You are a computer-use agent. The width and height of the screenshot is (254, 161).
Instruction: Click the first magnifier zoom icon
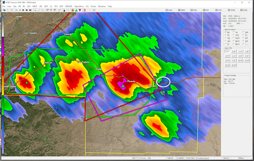point(47,10)
